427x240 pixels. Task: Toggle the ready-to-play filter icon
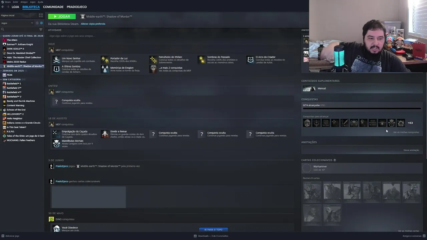(x=41, y=23)
